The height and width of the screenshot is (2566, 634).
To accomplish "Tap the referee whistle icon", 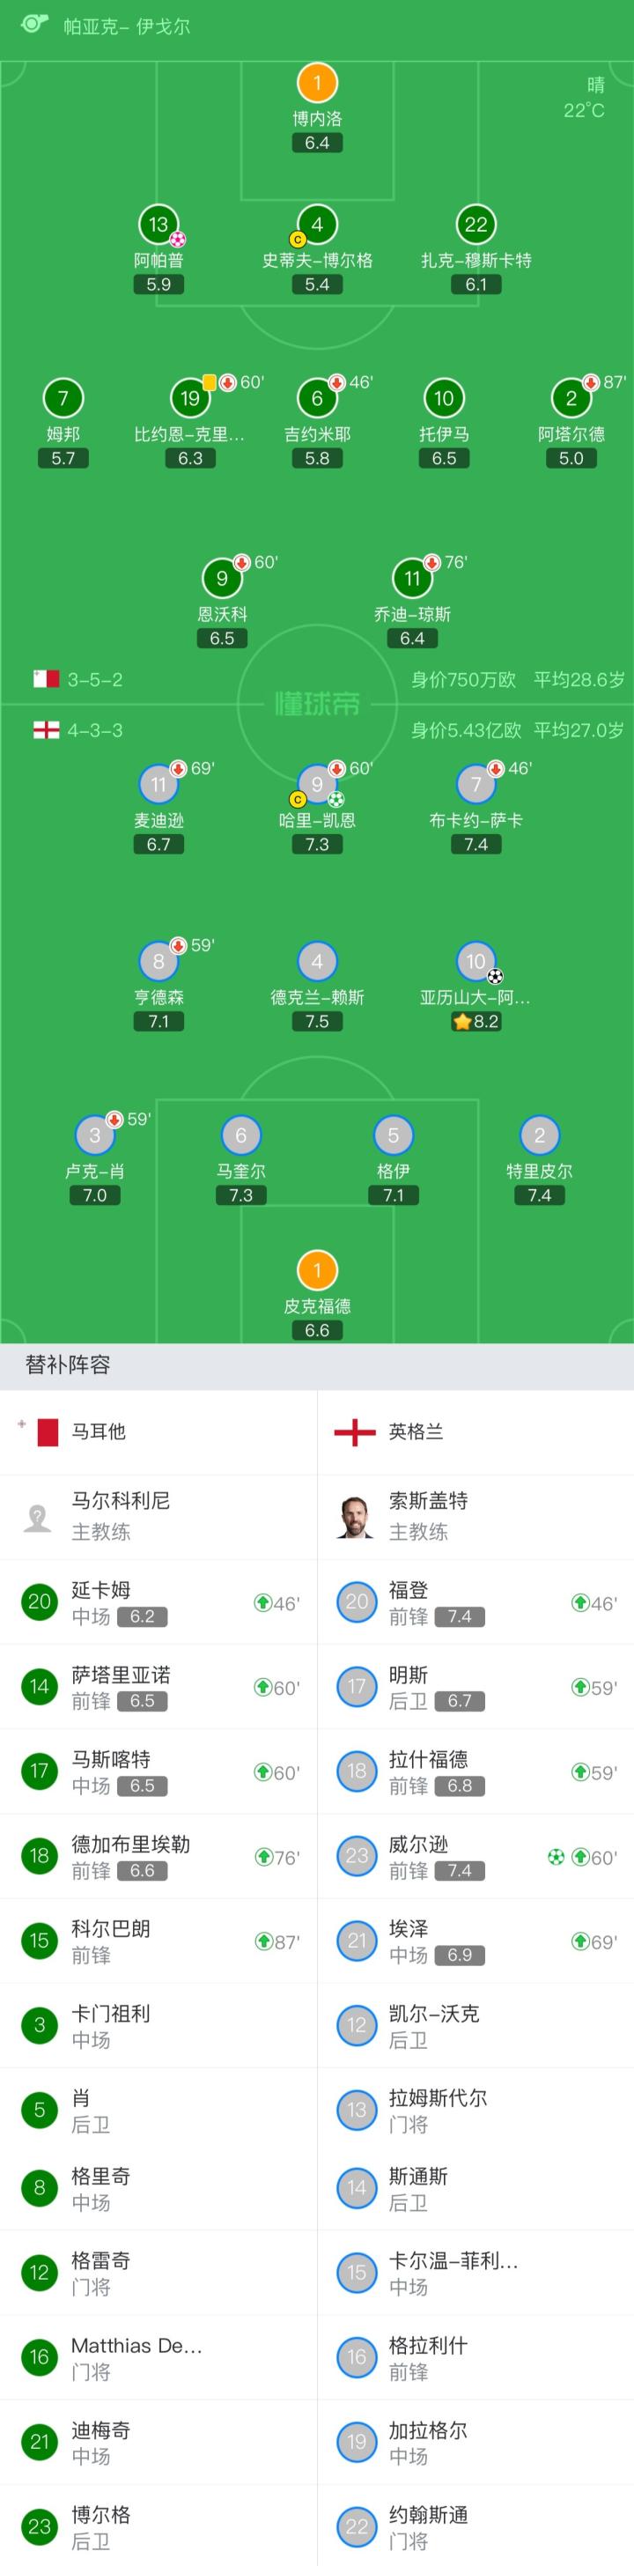I will (33, 24).
